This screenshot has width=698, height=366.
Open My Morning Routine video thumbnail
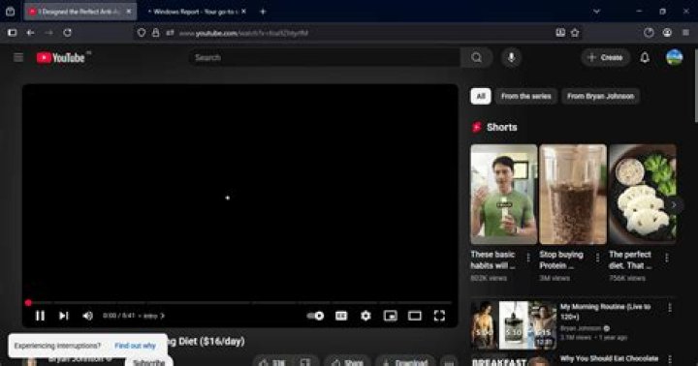[513, 325]
